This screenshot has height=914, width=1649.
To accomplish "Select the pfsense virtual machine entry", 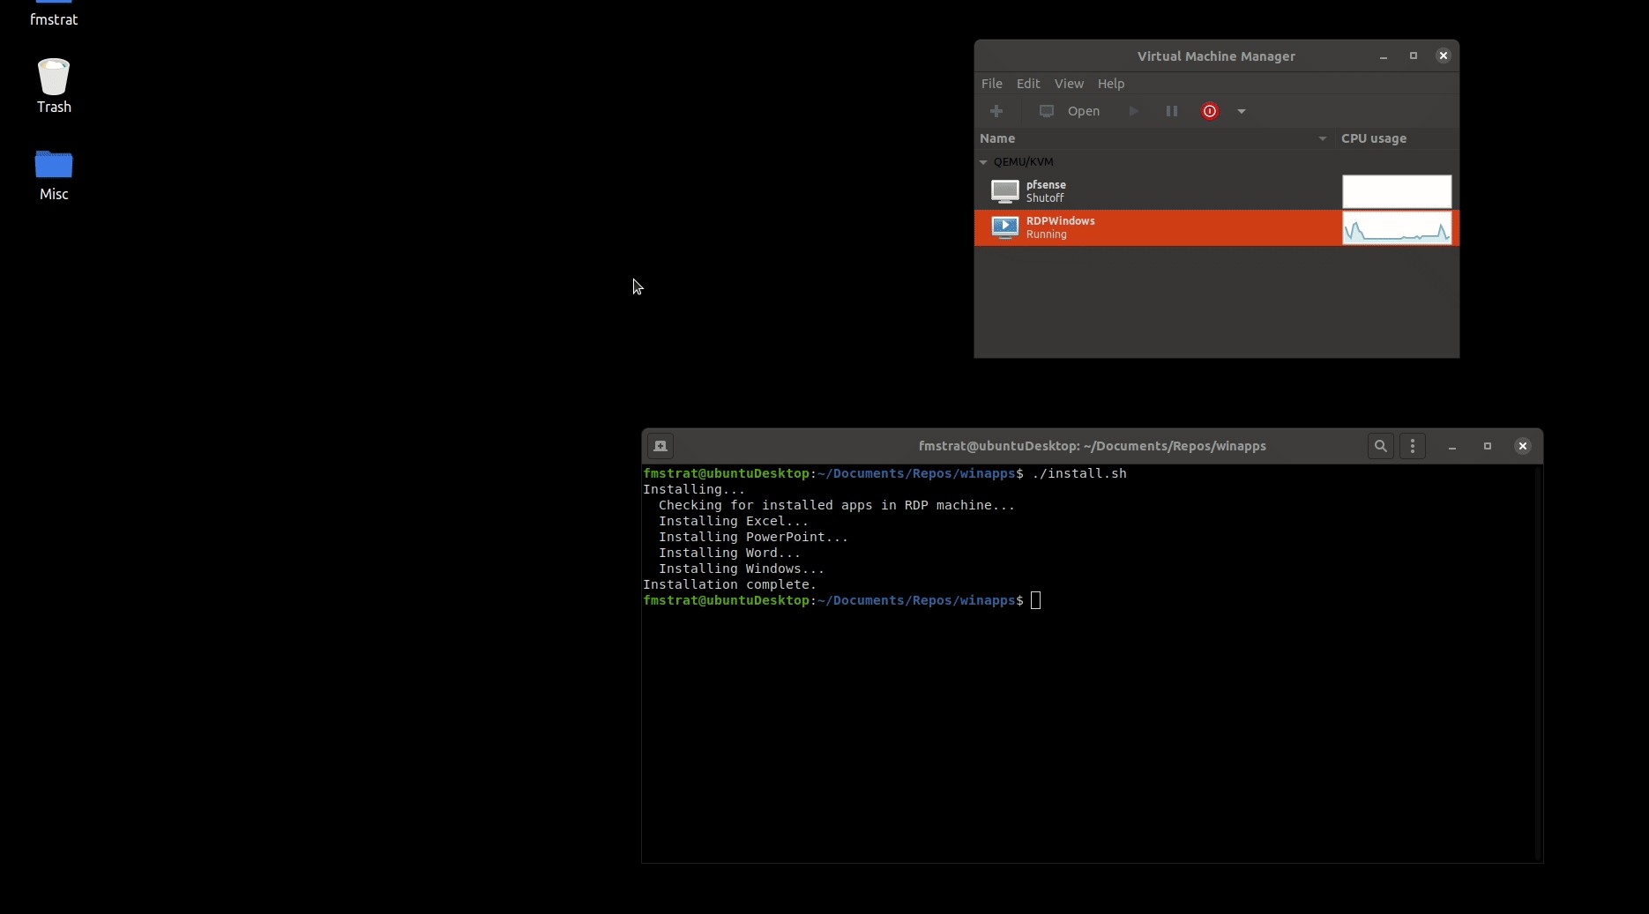I will pos(1129,191).
